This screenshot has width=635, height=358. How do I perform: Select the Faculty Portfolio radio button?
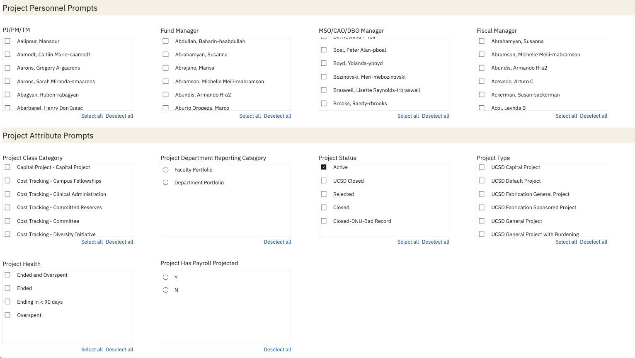(x=165, y=169)
